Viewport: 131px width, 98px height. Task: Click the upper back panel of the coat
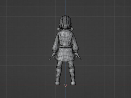(x=65, y=39)
